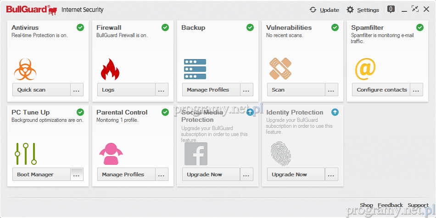Click the Antivirus green status checkmark

tap(80, 27)
